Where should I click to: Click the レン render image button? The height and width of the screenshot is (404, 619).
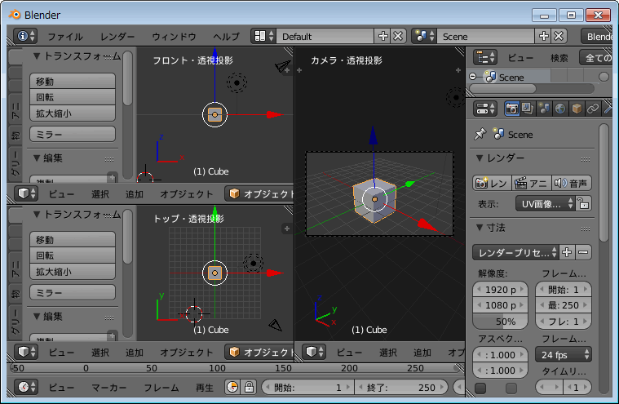[x=492, y=183]
